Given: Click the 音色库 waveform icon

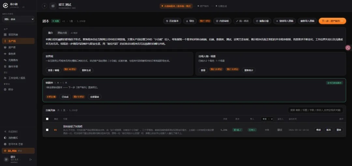Looking at the screenshot, I should point(5,54).
